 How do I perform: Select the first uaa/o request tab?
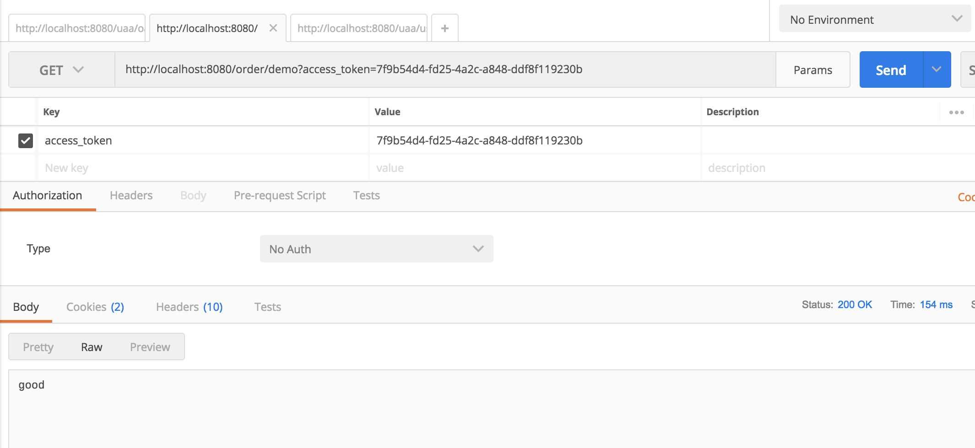[x=77, y=28]
